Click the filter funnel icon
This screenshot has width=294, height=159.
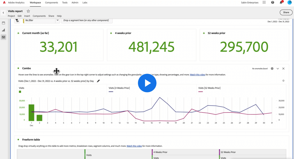(x=17, y=20)
